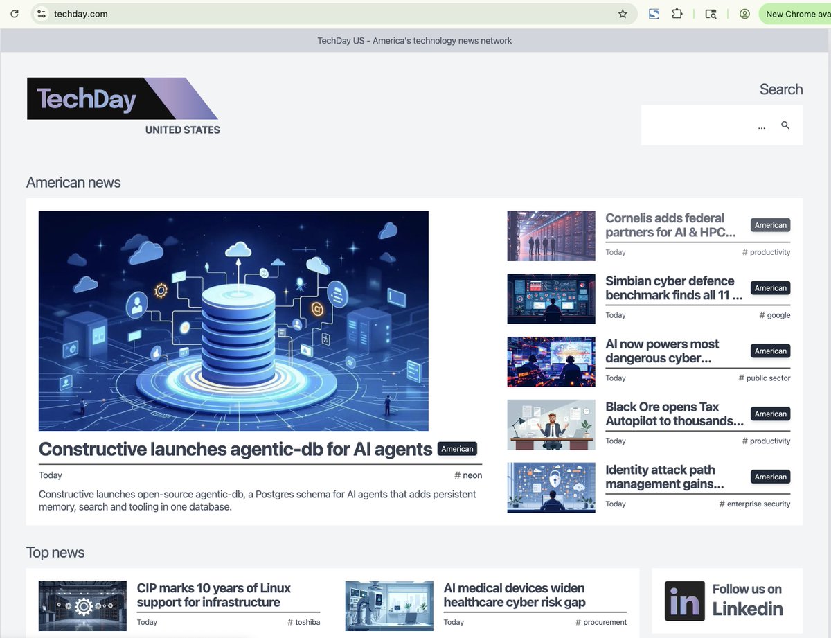Click the Top news section heading
The height and width of the screenshot is (638, 831).
click(55, 553)
